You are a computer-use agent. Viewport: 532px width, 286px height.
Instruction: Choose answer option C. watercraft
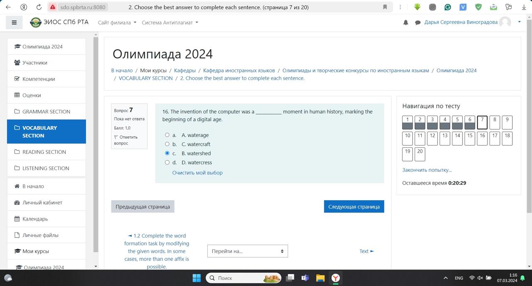pyautogui.click(x=167, y=144)
